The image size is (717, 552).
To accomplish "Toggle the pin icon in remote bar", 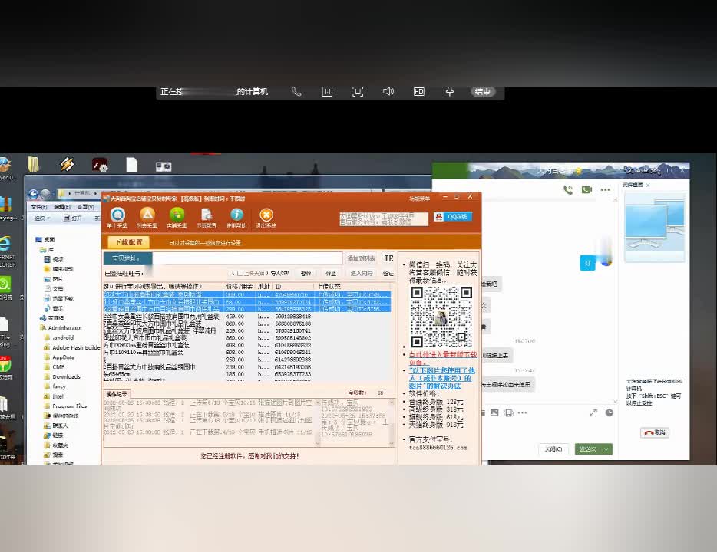I will (450, 92).
